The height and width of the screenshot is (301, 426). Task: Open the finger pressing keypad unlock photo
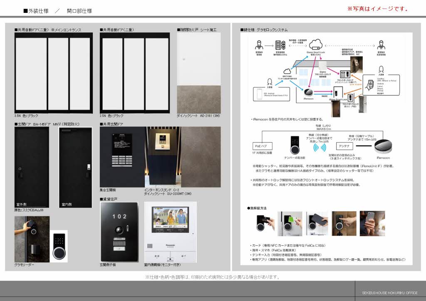tap(344, 224)
